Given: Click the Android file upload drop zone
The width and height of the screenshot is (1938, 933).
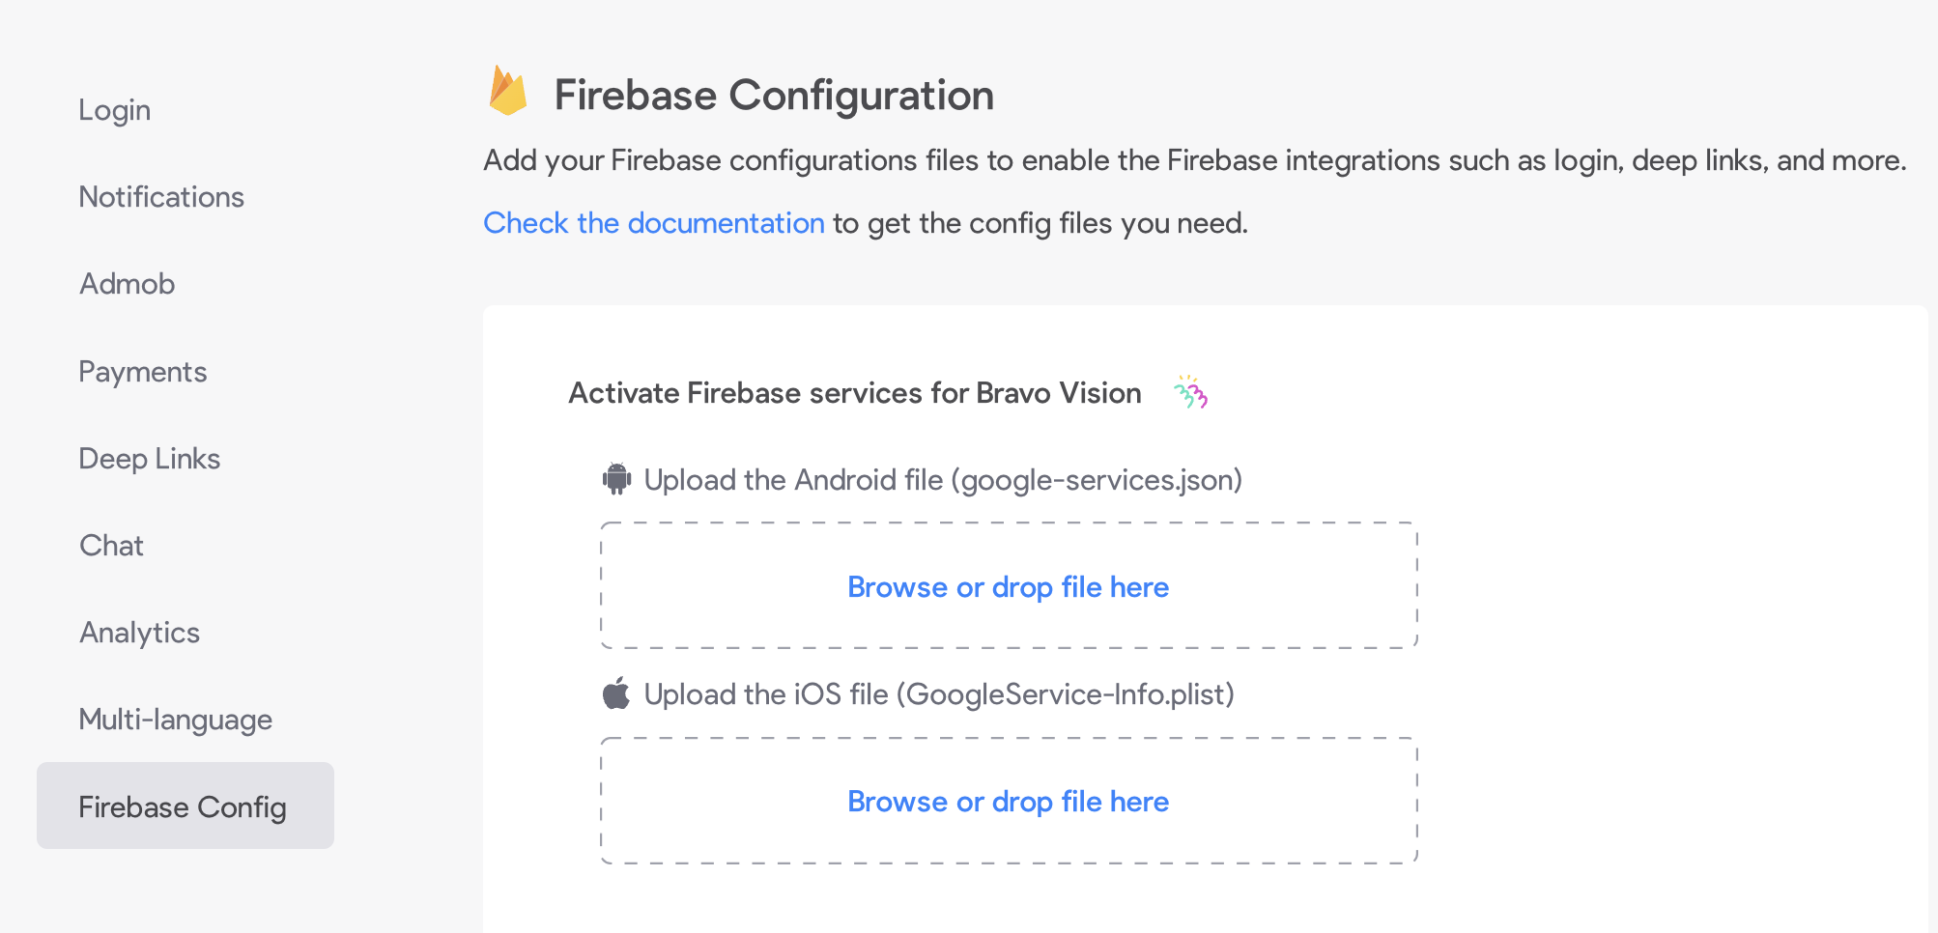Looking at the screenshot, I should pos(734,618).
